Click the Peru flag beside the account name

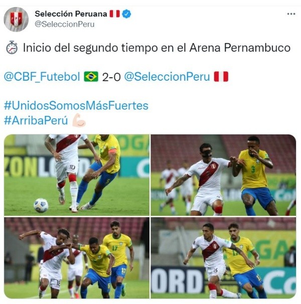click(114, 14)
